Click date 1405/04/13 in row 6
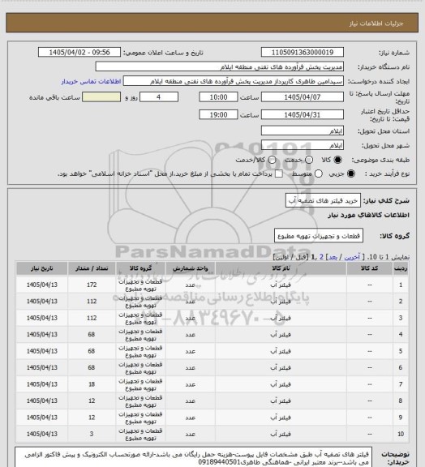 coord(41,368)
